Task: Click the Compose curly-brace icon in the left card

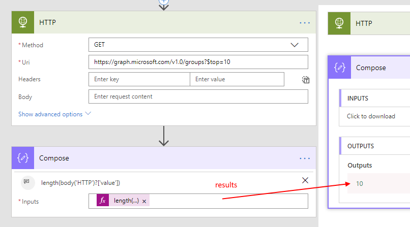Action: (22, 158)
